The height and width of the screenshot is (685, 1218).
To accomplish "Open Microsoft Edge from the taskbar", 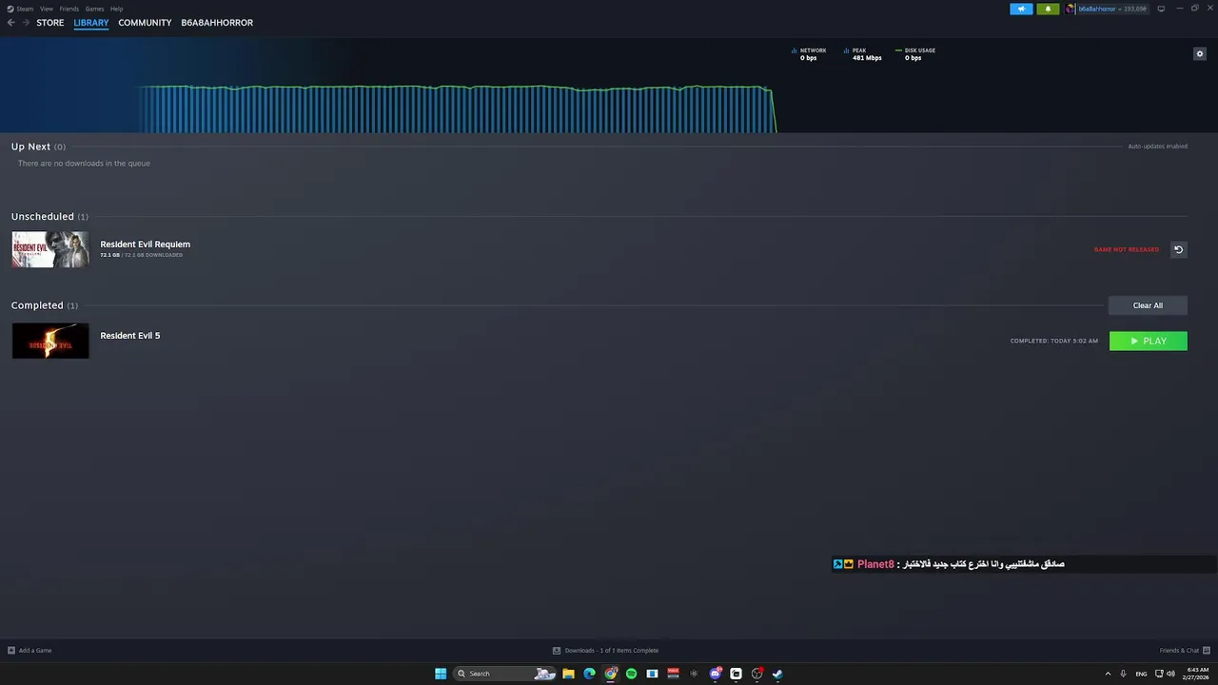I will tap(589, 674).
